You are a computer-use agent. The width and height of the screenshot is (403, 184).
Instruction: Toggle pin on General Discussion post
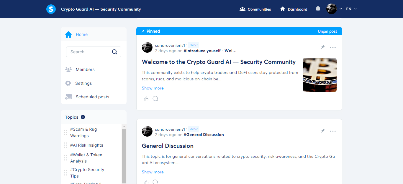pos(323,131)
